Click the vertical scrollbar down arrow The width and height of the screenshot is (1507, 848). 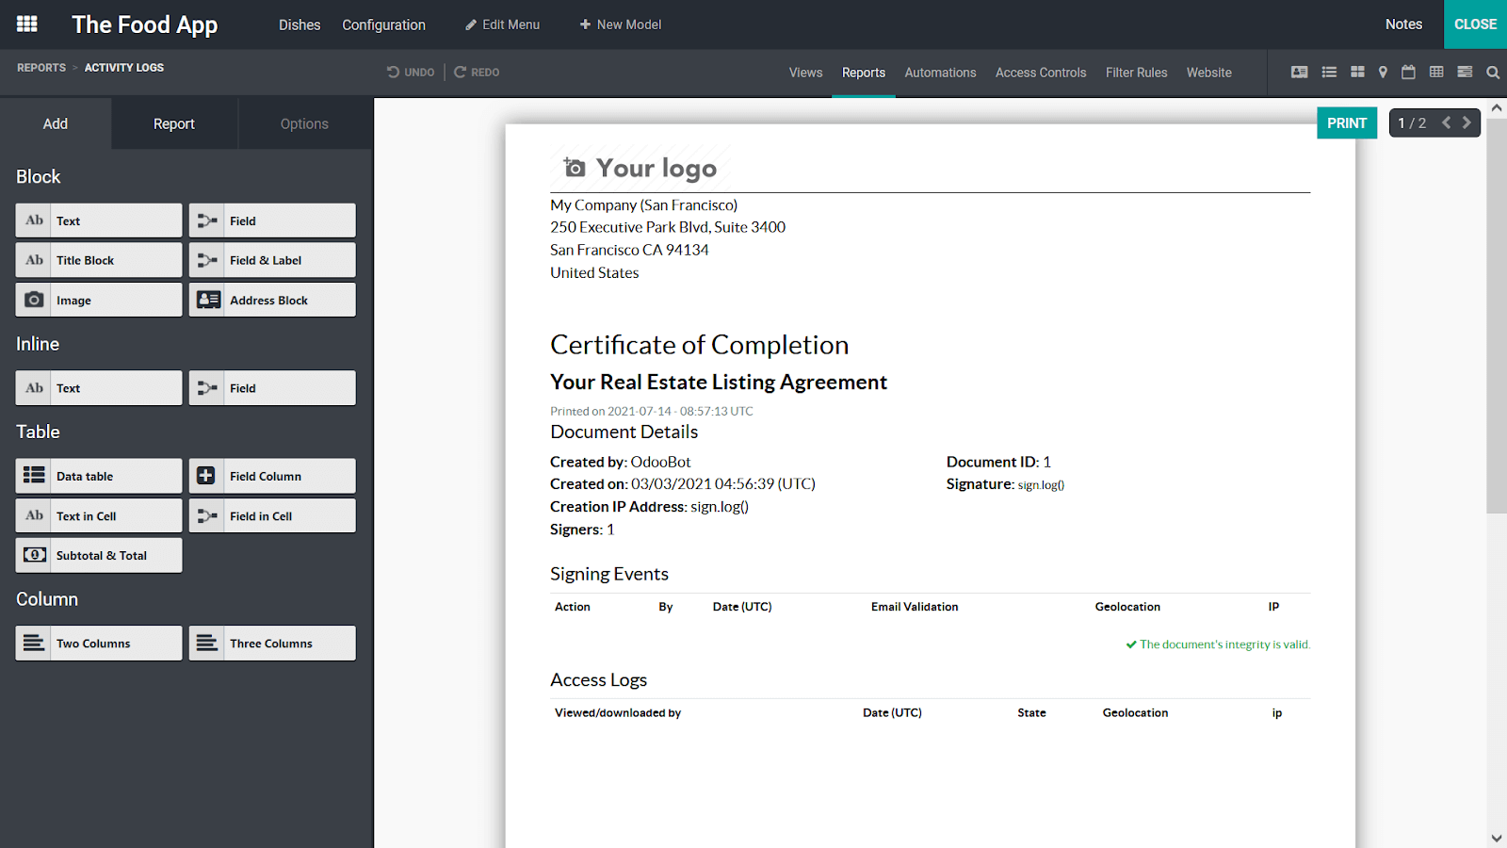[1497, 838]
